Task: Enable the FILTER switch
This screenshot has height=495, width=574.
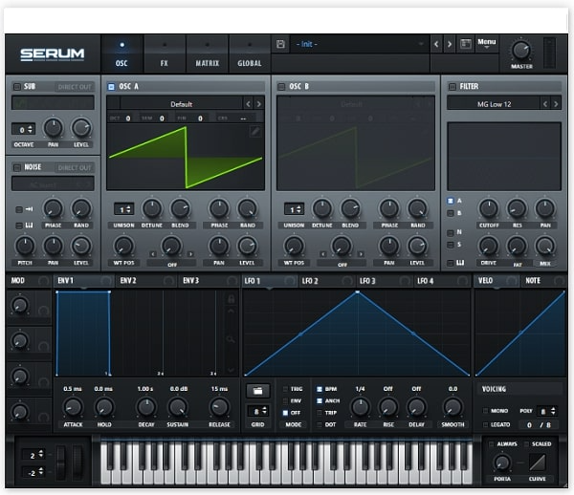Action: (x=453, y=87)
